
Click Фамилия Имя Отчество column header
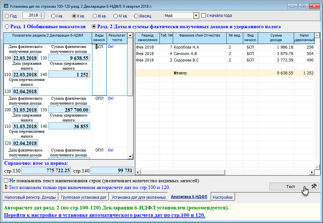tap(200, 38)
